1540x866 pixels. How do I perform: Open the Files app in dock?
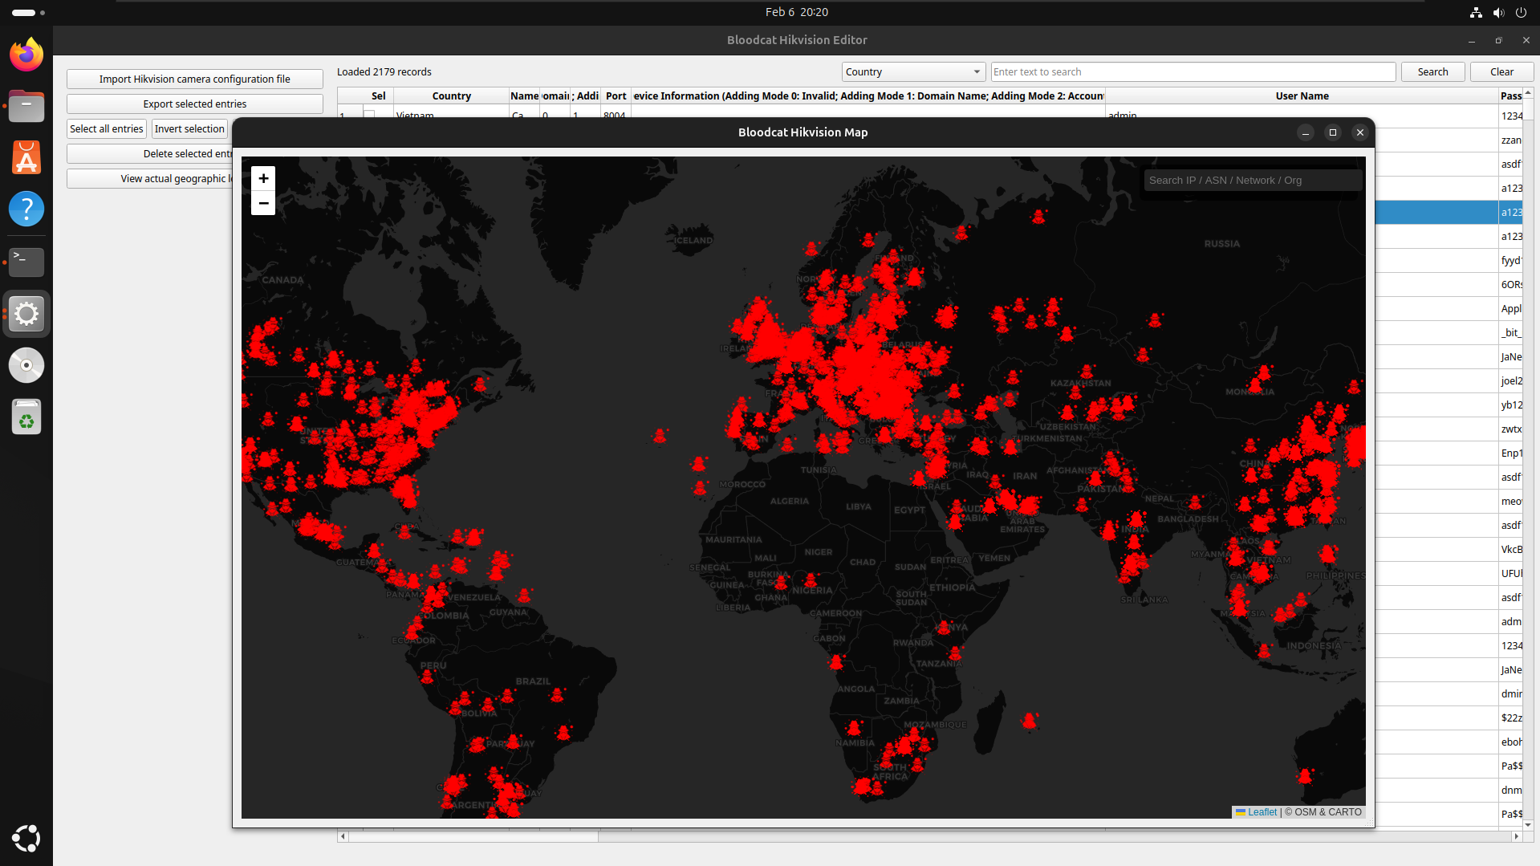tap(26, 107)
